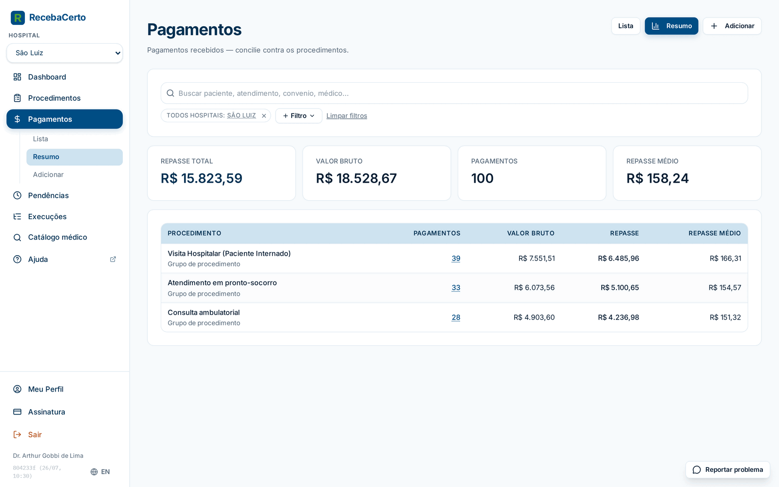Click the Meu Perfil user icon

18,389
